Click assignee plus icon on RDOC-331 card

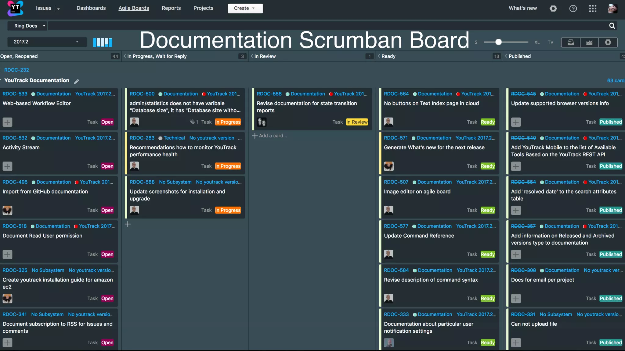(516, 343)
